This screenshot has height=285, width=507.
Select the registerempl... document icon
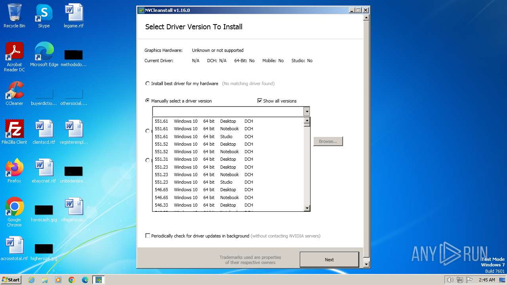[74, 132]
